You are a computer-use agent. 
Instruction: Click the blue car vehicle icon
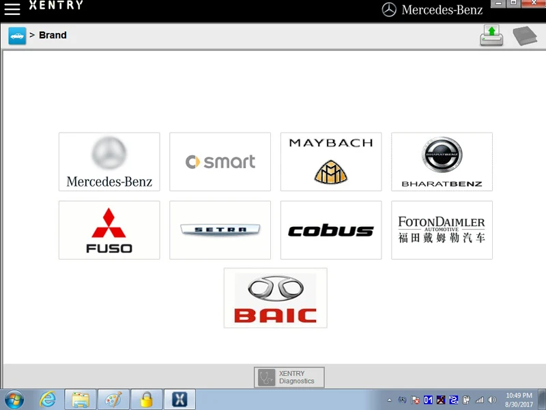tap(17, 36)
